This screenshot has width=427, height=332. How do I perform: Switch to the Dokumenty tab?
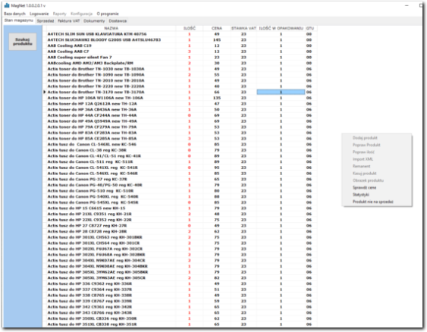tap(94, 20)
